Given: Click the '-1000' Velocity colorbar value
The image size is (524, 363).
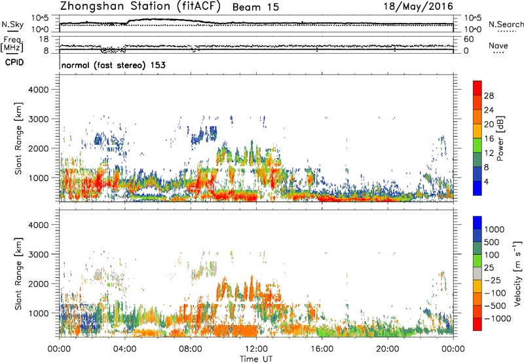Looking at the screenshot, I should click(x=497, y=318).
